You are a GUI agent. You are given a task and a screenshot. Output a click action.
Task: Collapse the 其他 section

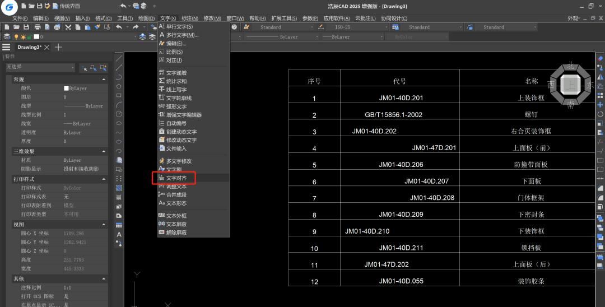[x=104, y=278]
